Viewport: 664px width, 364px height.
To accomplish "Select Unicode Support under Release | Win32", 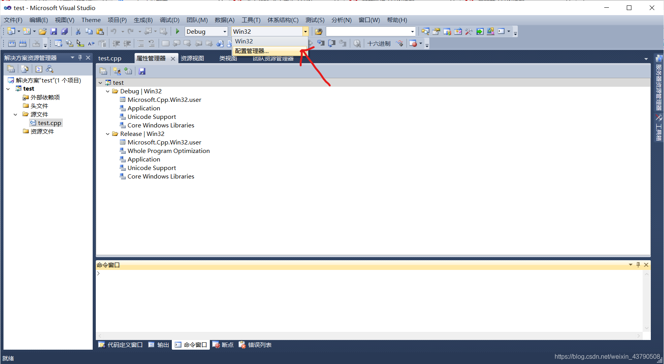I will point(148,168).
